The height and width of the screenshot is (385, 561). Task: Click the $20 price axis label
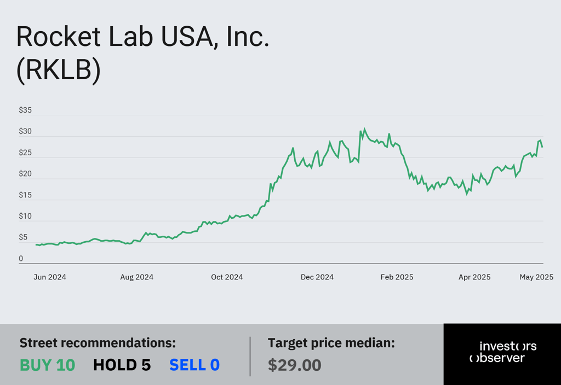[x=25, y=173]
